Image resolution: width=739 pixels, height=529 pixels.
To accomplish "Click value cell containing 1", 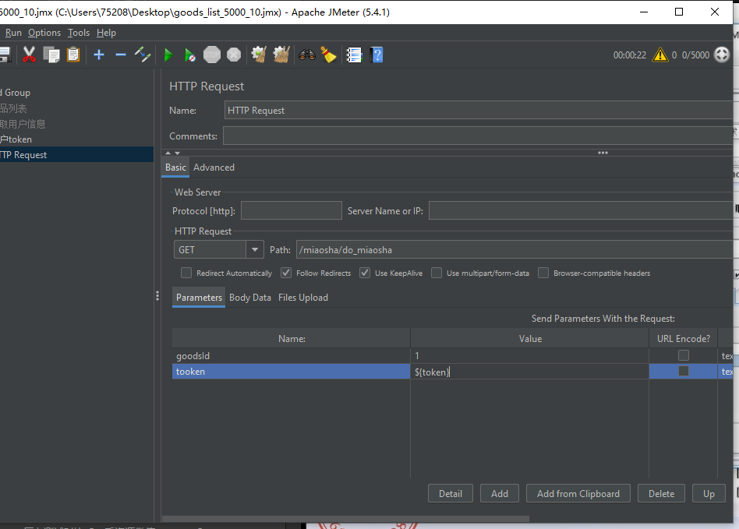I will point(530,355).
